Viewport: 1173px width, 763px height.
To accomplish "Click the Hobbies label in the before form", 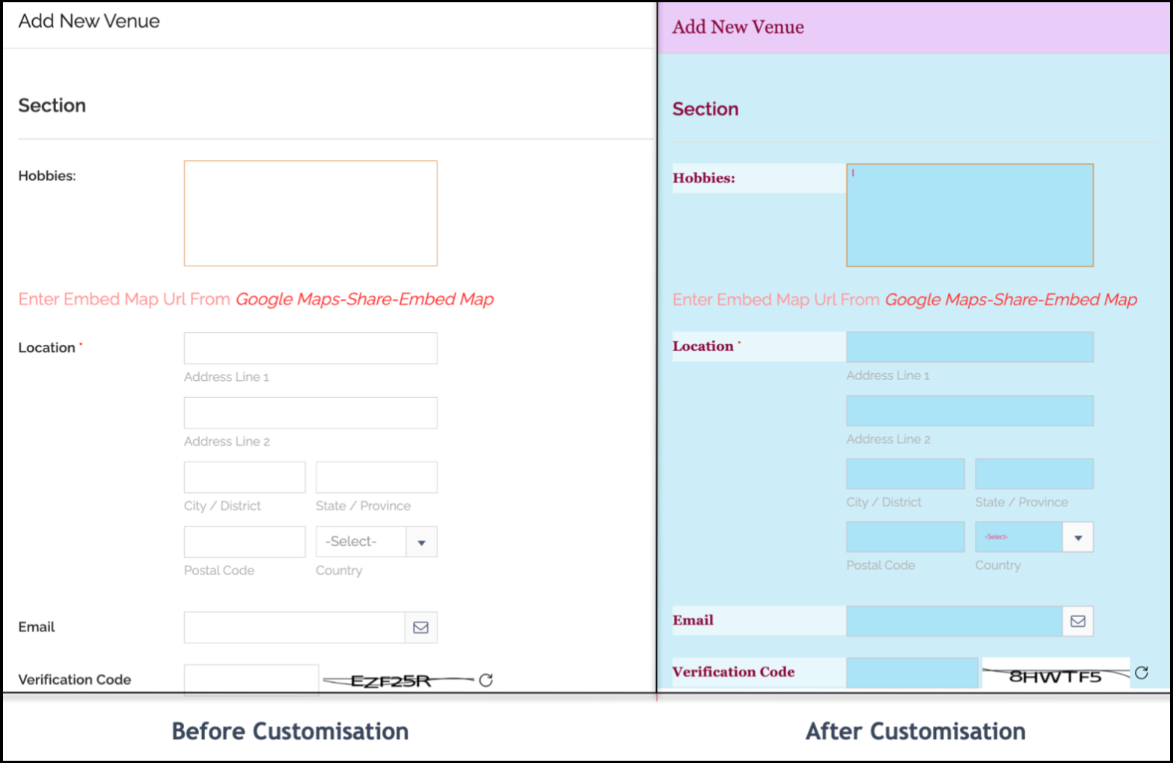I will click(47, 176).
